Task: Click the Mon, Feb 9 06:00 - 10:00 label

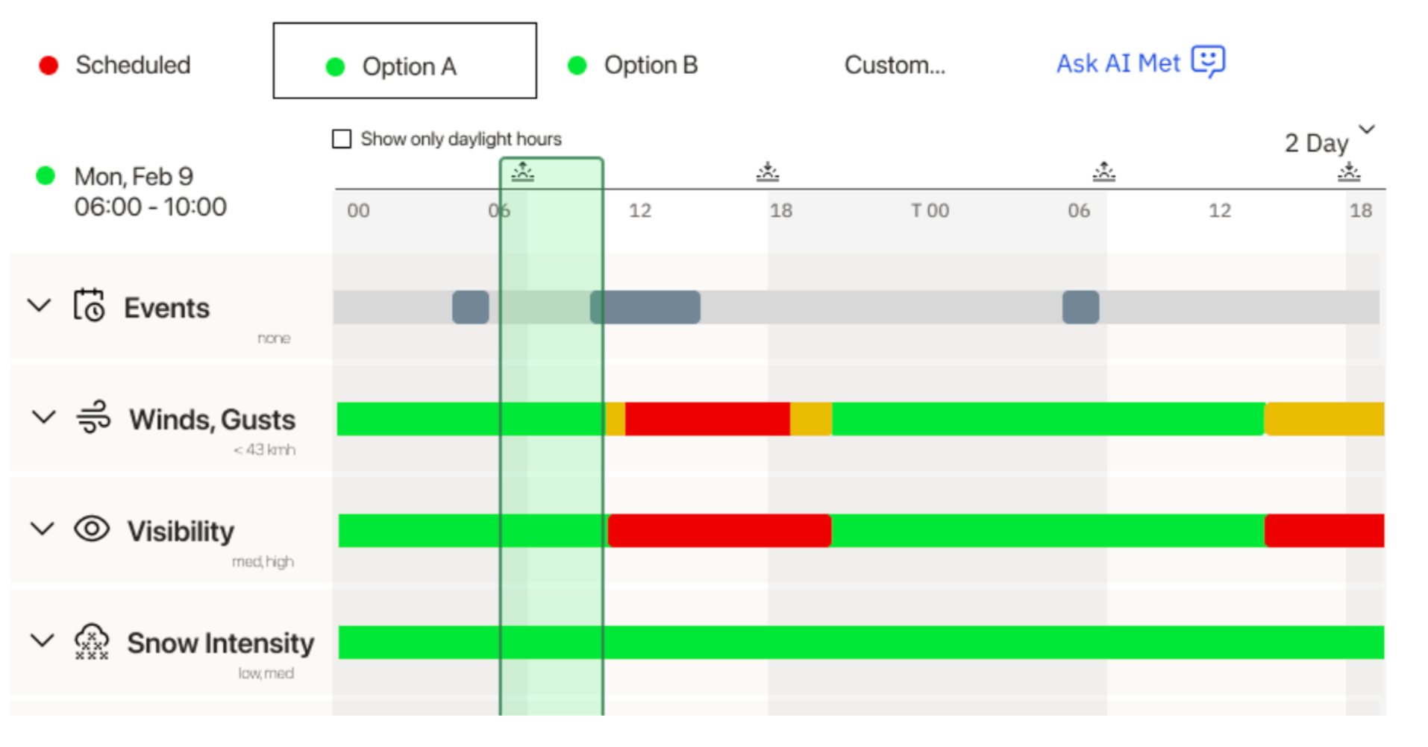Action: 149,192
